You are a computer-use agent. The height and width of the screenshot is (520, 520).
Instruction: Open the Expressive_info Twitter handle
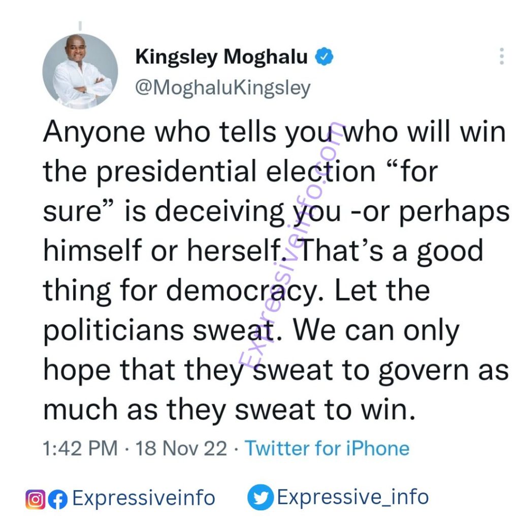click(353, 497)
